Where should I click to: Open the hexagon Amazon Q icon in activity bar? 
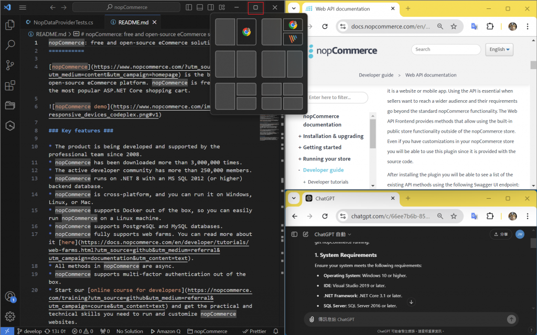pos(10,126)
